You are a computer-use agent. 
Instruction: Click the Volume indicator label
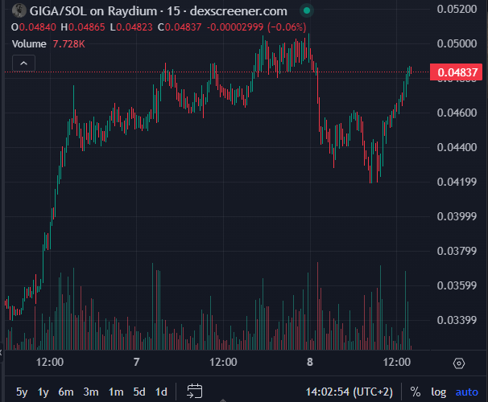tap(29, 43)
